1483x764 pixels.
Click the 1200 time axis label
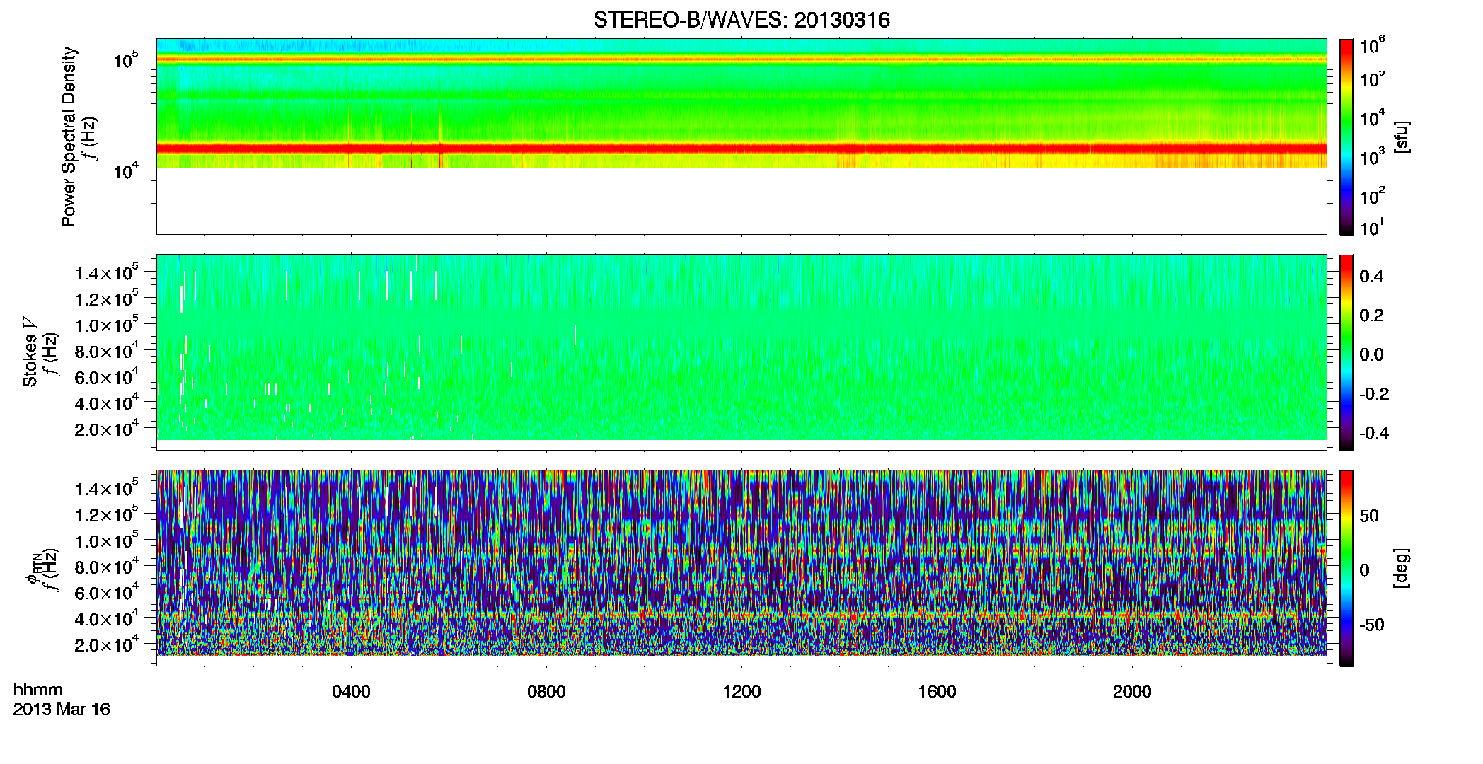coord(741,692)
